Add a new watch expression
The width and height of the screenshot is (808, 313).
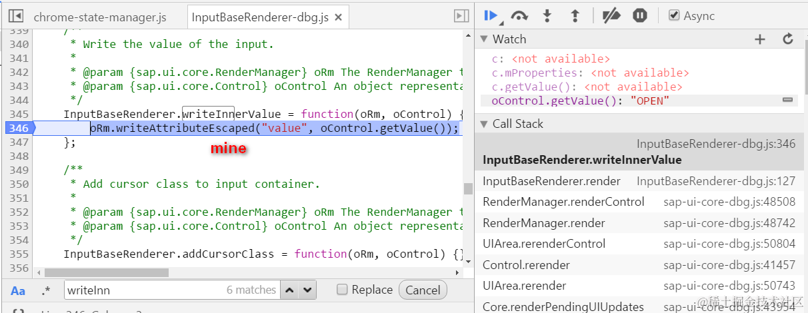[759, 39]
